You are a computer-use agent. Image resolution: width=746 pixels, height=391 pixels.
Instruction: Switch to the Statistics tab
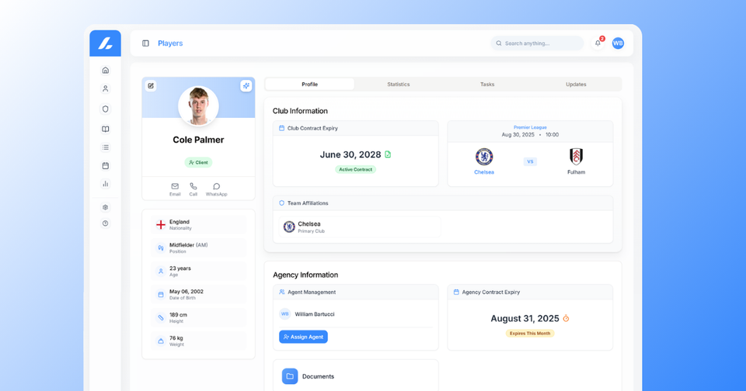tap(398, 84)
